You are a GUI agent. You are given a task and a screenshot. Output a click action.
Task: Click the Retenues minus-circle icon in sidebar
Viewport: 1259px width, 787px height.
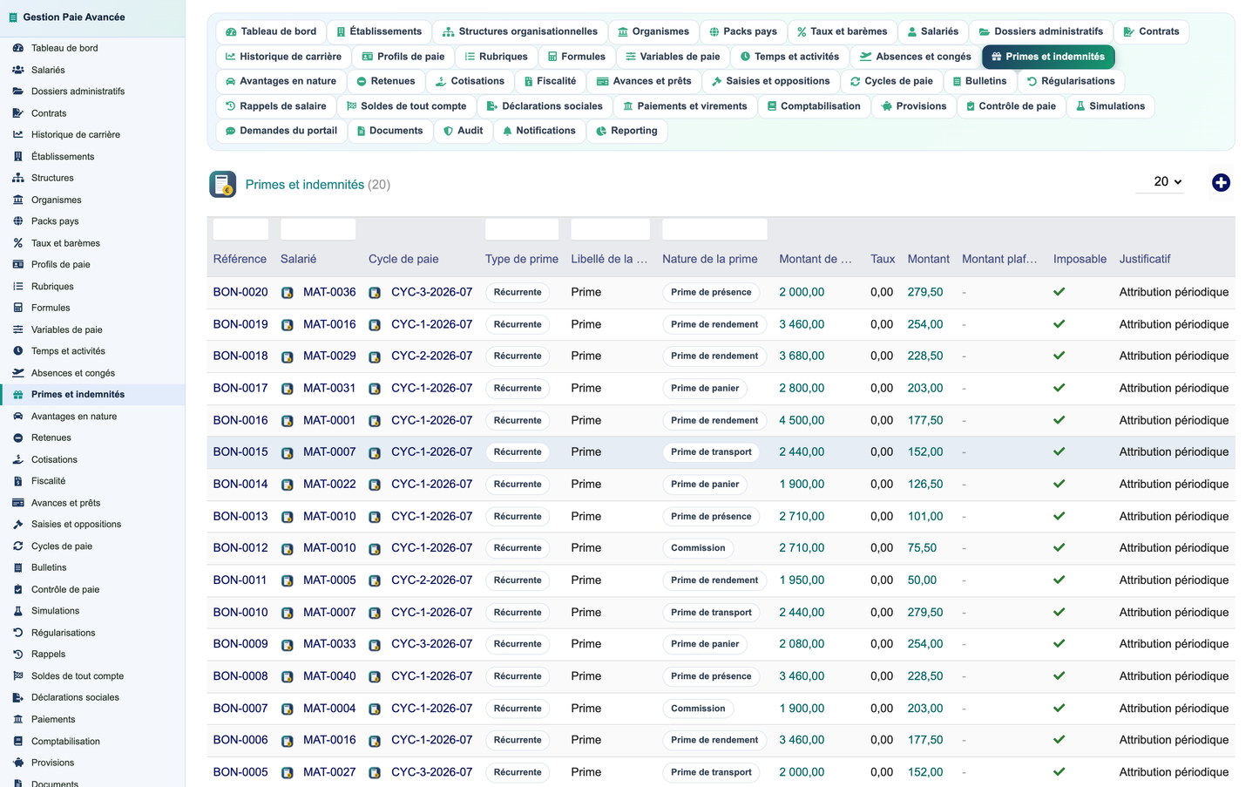[17, 438]
